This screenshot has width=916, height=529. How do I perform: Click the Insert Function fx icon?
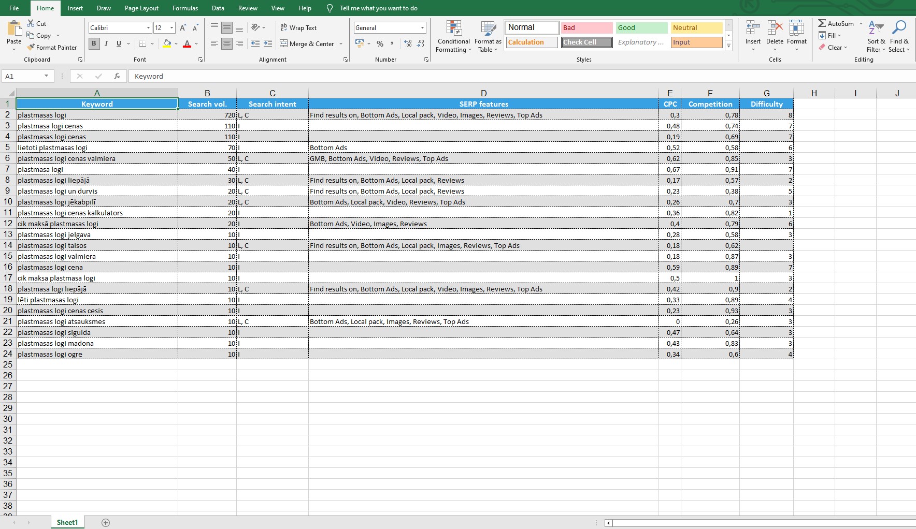117,76
